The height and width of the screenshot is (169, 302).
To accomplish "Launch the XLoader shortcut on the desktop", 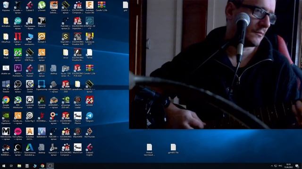I will pos(18,8).
